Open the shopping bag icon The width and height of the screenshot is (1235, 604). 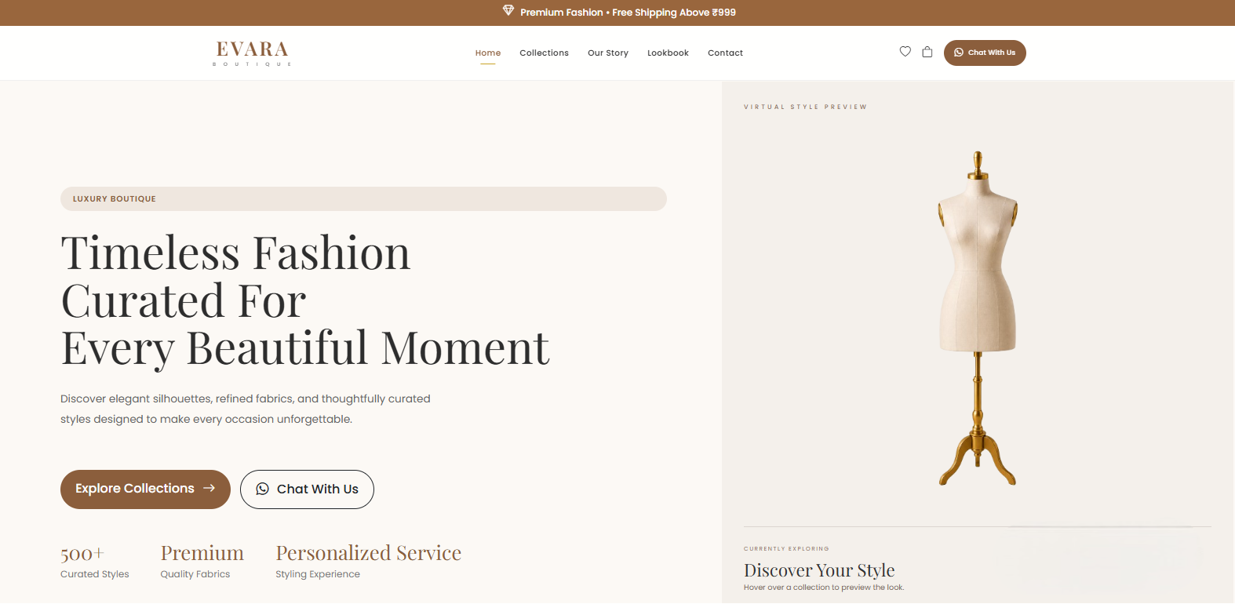[927, 52]
